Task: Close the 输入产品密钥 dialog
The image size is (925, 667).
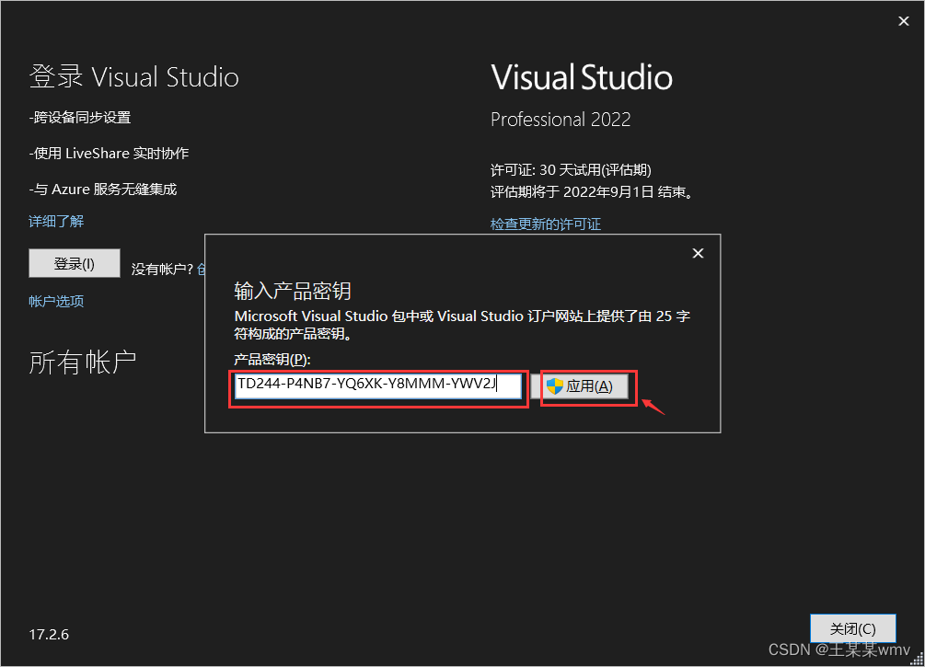Action: coord(698,253)
